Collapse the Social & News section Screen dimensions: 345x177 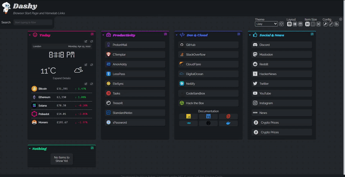click(250, 35)
